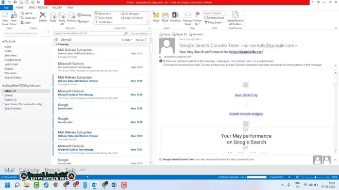Click the zoom in plus button
This screenshot has height=190, width=339.
pos(328,177)
